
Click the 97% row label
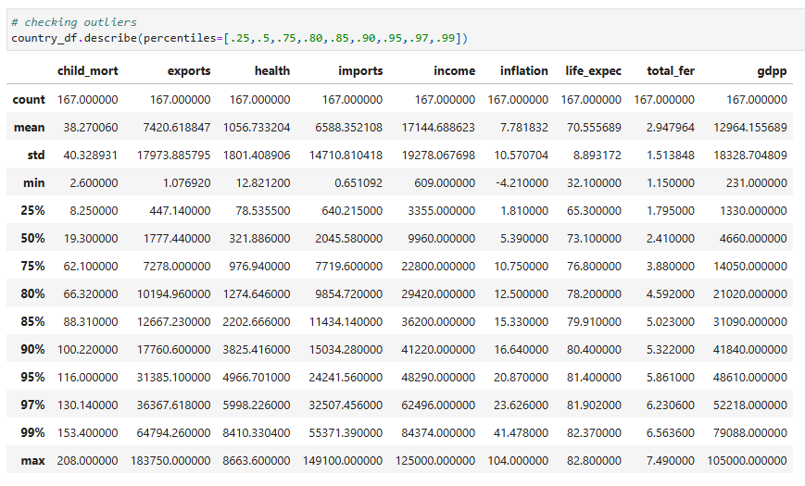click(x=32, y=405)
